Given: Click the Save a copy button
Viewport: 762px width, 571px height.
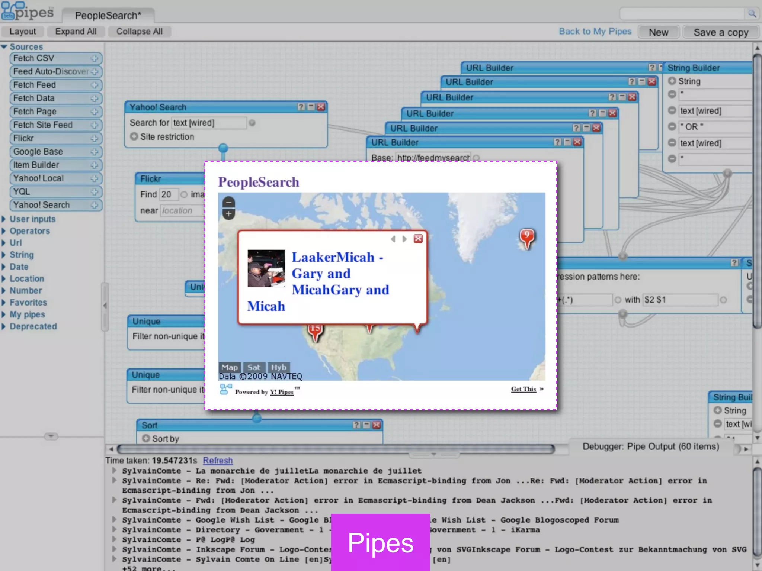Looking at the screenshot, I should [x=721, y=32].
